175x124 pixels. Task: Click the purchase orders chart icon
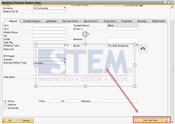(141, 5)
